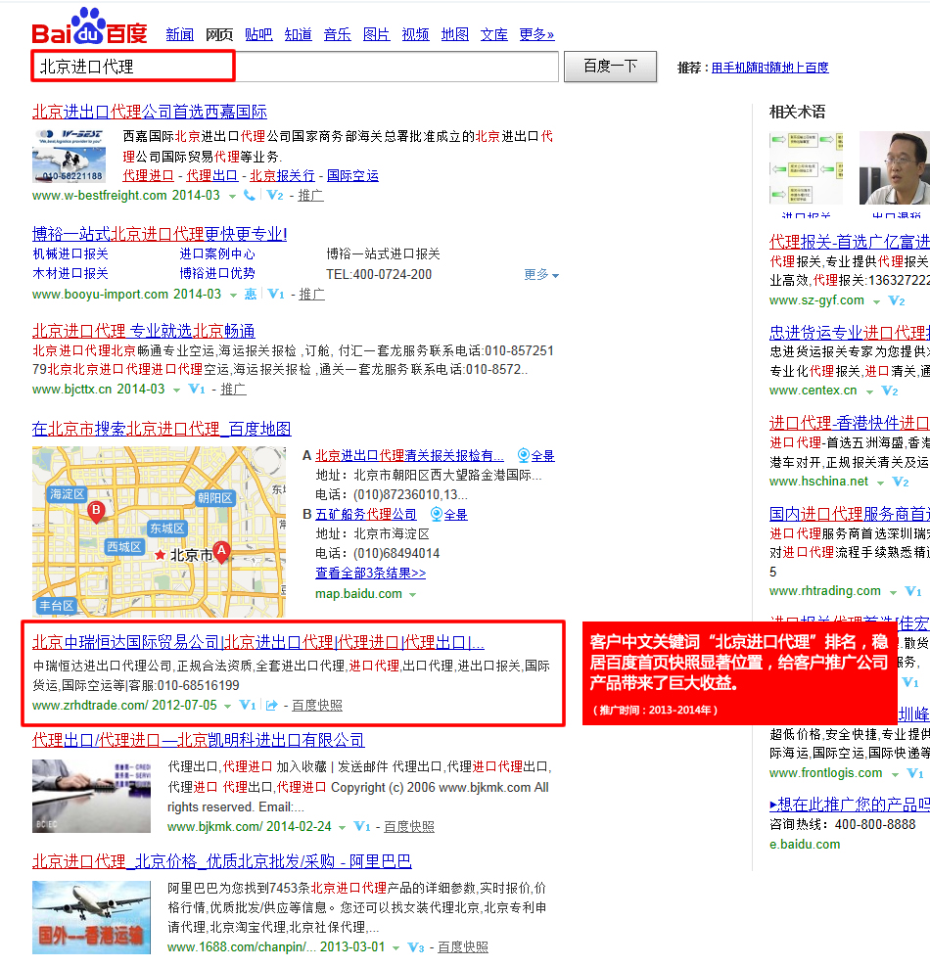The width and height of the screenshot is (930, 967).
Task: Switch to the 知道 search tab
Action: pyautogui.click(x=298, y=34)
